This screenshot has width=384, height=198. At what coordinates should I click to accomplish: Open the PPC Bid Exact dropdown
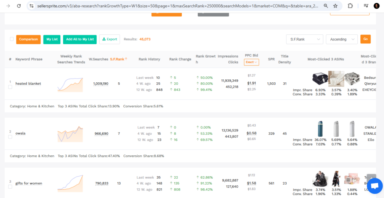pos(252,62)
